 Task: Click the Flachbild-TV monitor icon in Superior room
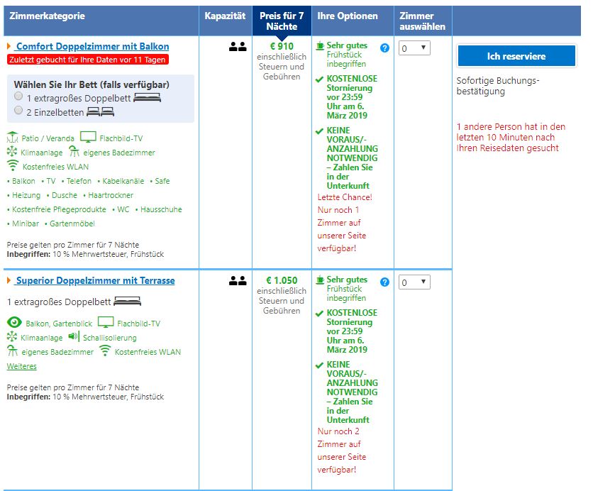106,323
